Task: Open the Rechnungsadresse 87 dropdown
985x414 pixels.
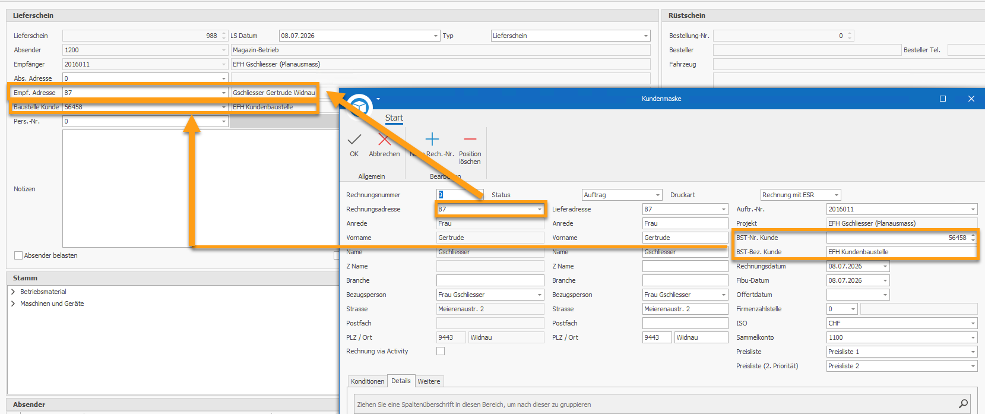Action: [x=540, y=209]
